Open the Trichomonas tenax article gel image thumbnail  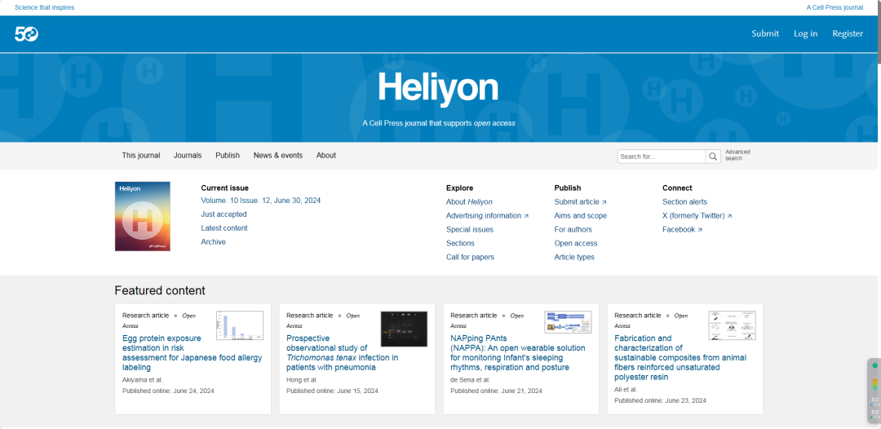click(x=404, y=329)
